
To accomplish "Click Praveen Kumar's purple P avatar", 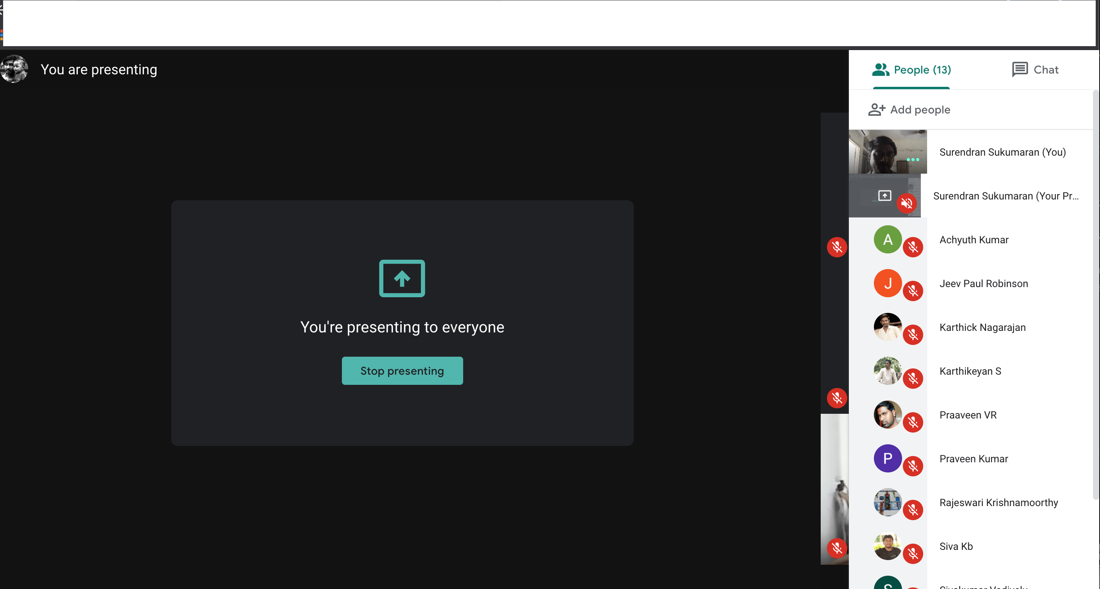I will (x=887, y=458).
